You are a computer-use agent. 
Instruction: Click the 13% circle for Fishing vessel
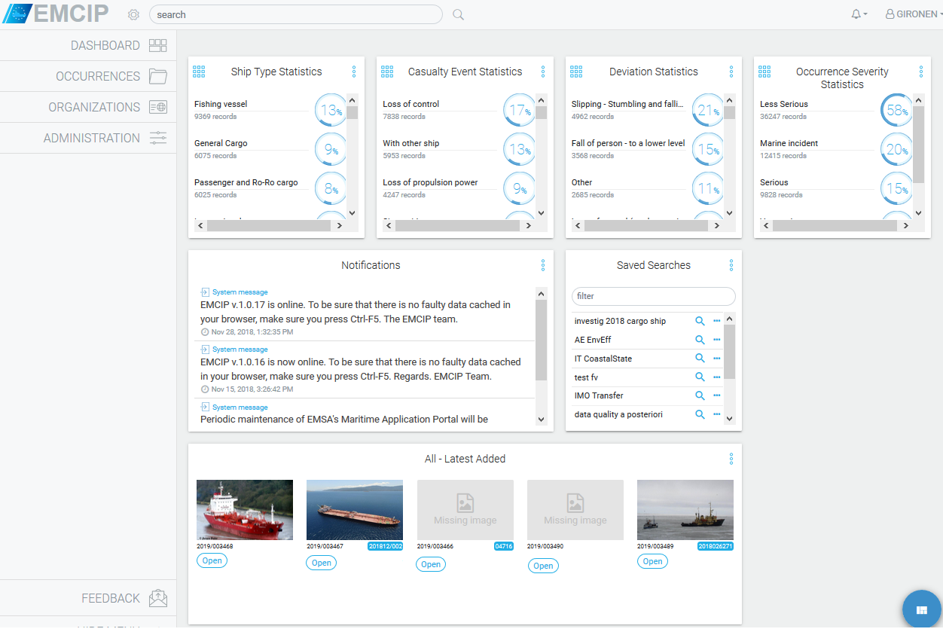tap(331, 111)
